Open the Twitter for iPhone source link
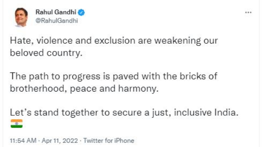262x147 pixels. pyautogui.click(x=109, y=140)
